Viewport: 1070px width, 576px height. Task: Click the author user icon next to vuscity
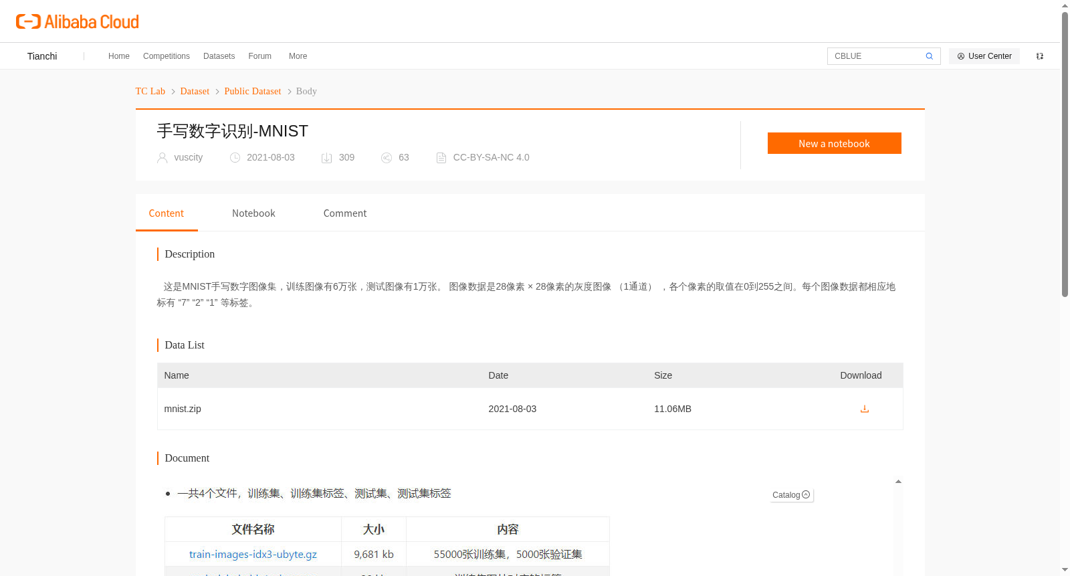[163, 158]
